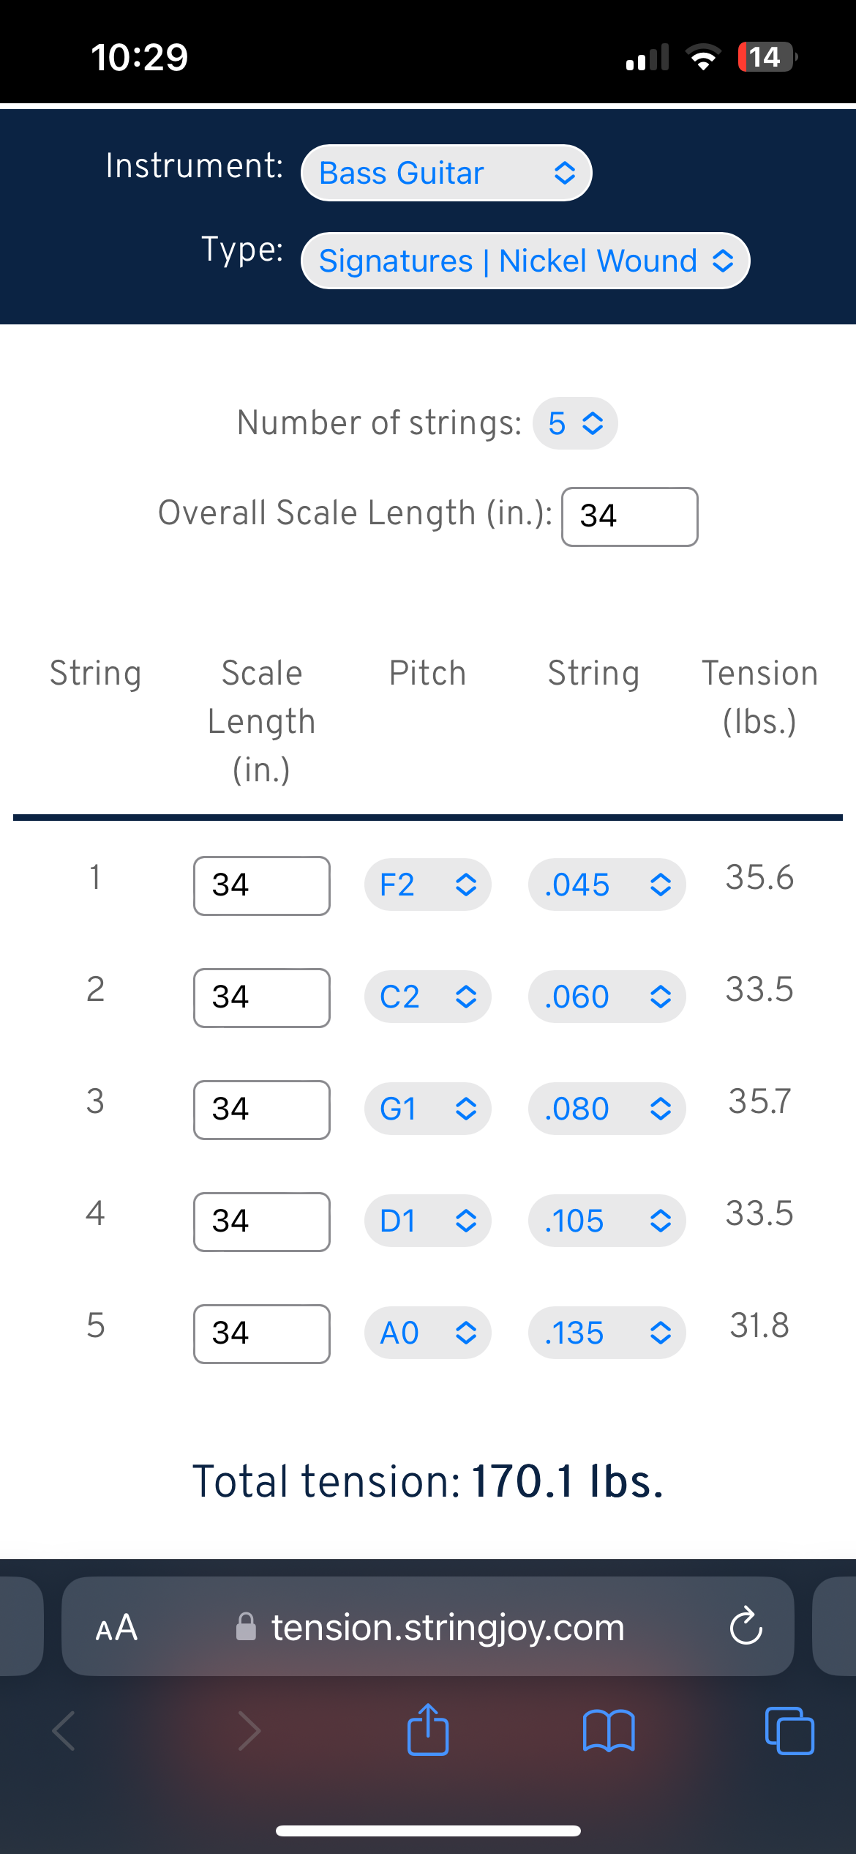Tap the battery indicator in status bar
The image size is (856, 1854).
point(767,57)
